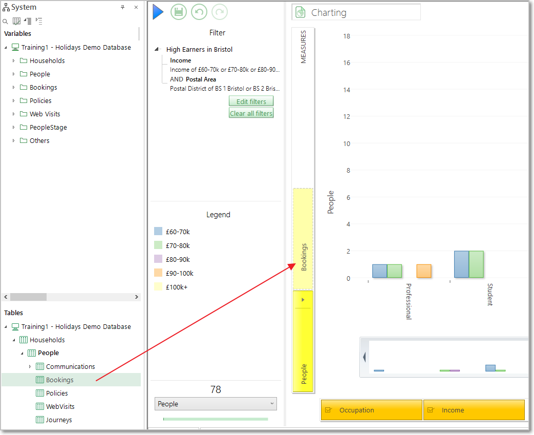The width and height of the screenshot is (534, 435).
Task: Select the WebVisits table icon
Action: pos(40,406)
